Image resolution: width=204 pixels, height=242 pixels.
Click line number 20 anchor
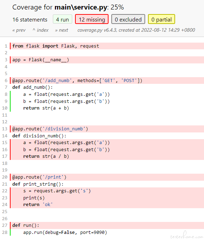(5, 177)
